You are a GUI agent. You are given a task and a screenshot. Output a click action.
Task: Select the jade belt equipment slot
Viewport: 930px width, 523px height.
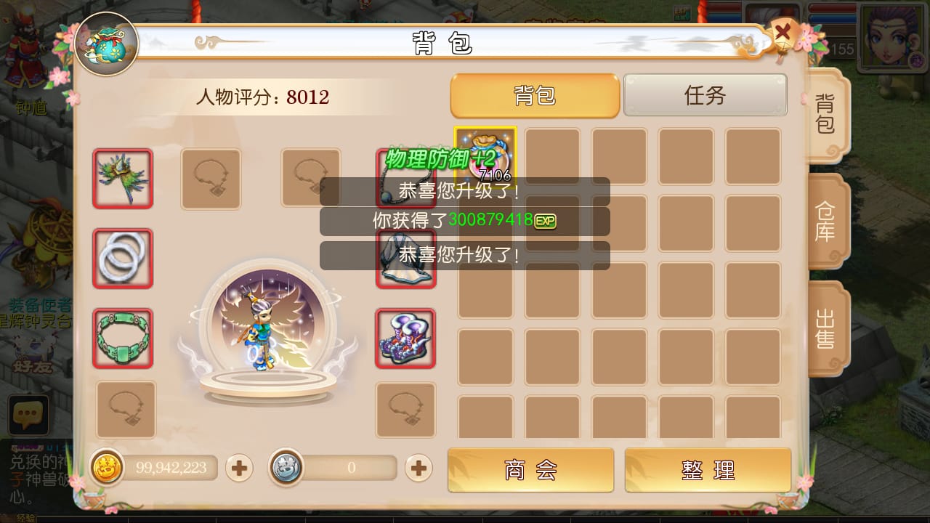click(123, 338)
